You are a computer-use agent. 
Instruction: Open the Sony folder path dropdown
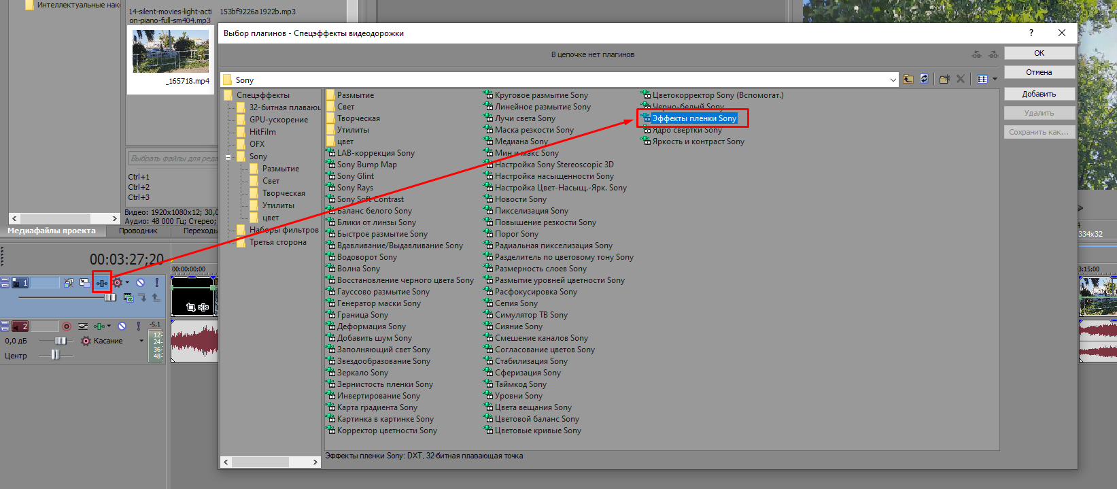[893, 80]
